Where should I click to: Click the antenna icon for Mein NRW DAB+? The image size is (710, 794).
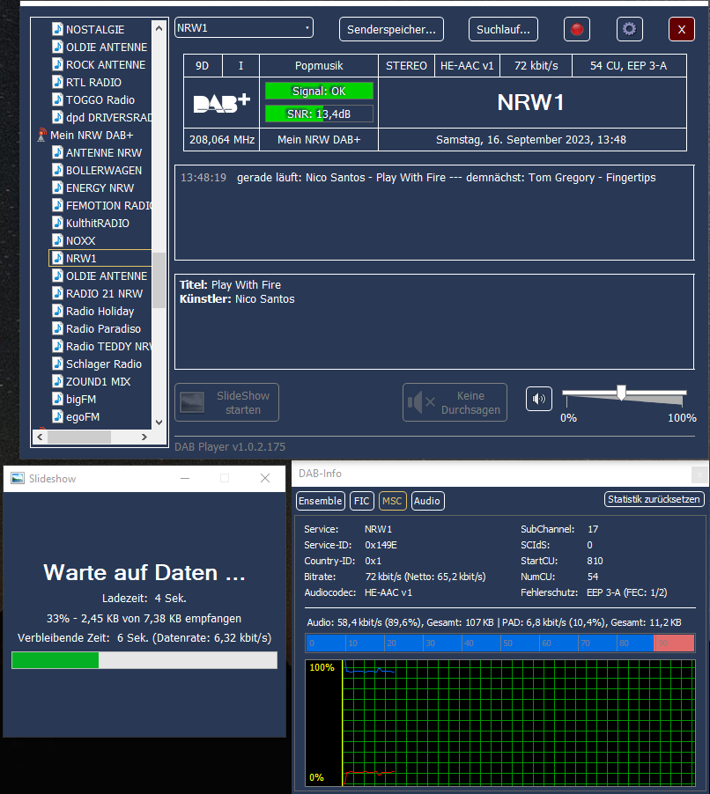point(41,136)
